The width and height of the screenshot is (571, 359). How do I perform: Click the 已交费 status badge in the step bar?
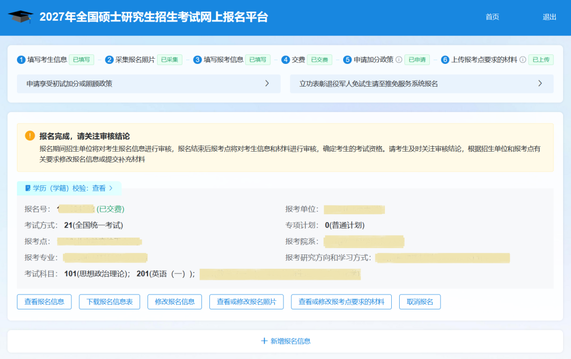(320, 60)
